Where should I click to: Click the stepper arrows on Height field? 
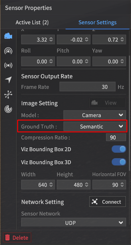[87, 185]
